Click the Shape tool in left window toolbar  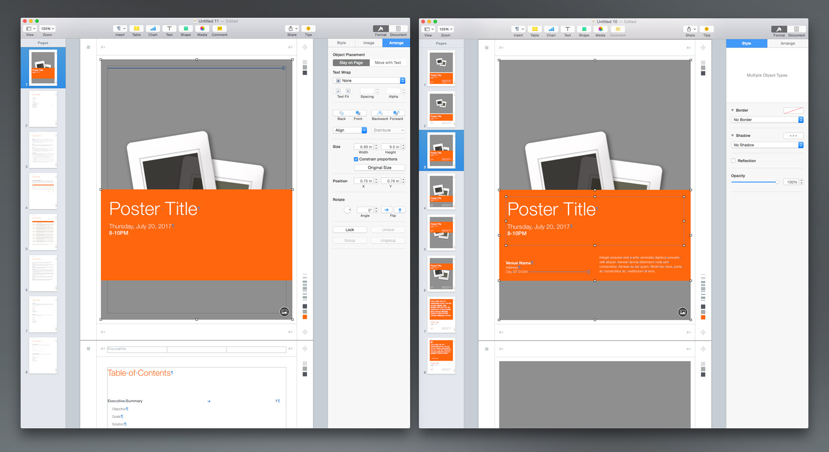[185, 29]
